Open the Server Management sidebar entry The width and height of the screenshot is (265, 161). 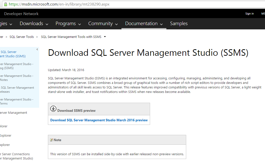pyautogui.click(x=14, y=113)
